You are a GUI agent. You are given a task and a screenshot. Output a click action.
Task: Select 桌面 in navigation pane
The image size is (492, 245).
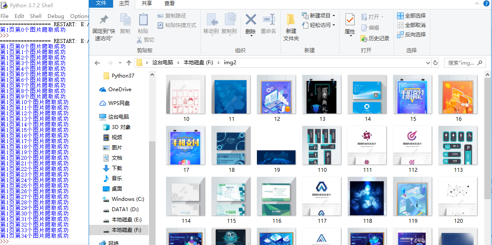113,188
